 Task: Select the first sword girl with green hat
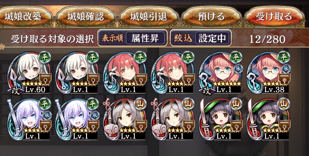pyautogui.click(x=221, y=120)
